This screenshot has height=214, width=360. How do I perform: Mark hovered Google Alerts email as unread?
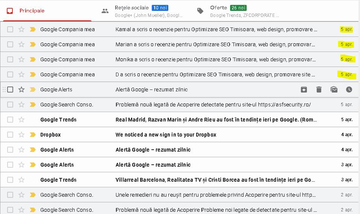(x=334, y=90)
